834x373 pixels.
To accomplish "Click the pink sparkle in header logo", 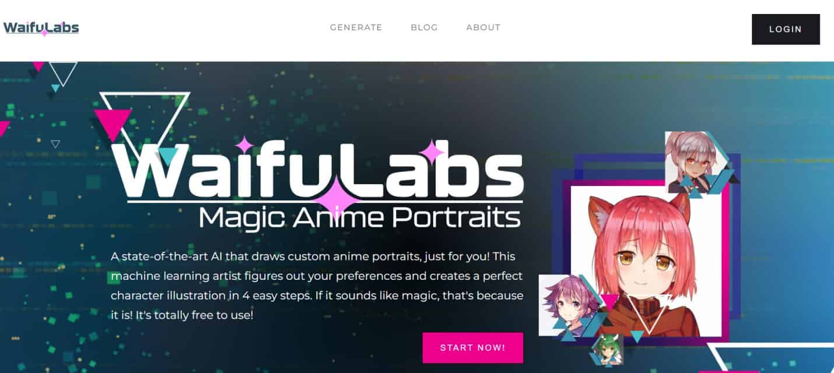I will coord(45,33).
